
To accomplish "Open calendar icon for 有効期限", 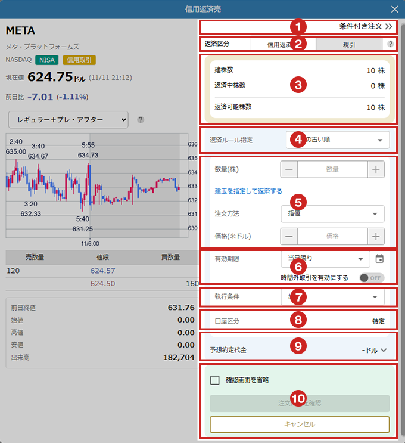I will [379, 259].
